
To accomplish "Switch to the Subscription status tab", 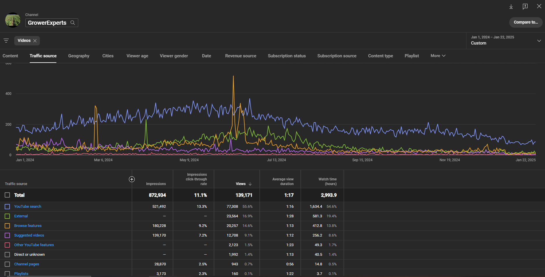I will pyautogui.click(x=287, y=56).
